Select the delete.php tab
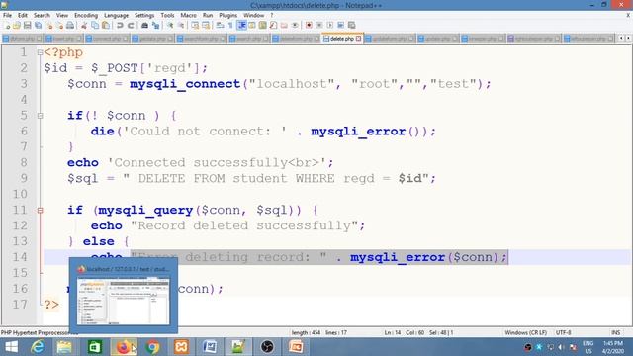The width and height of the screenshot is (633, 356). point(342,39)
